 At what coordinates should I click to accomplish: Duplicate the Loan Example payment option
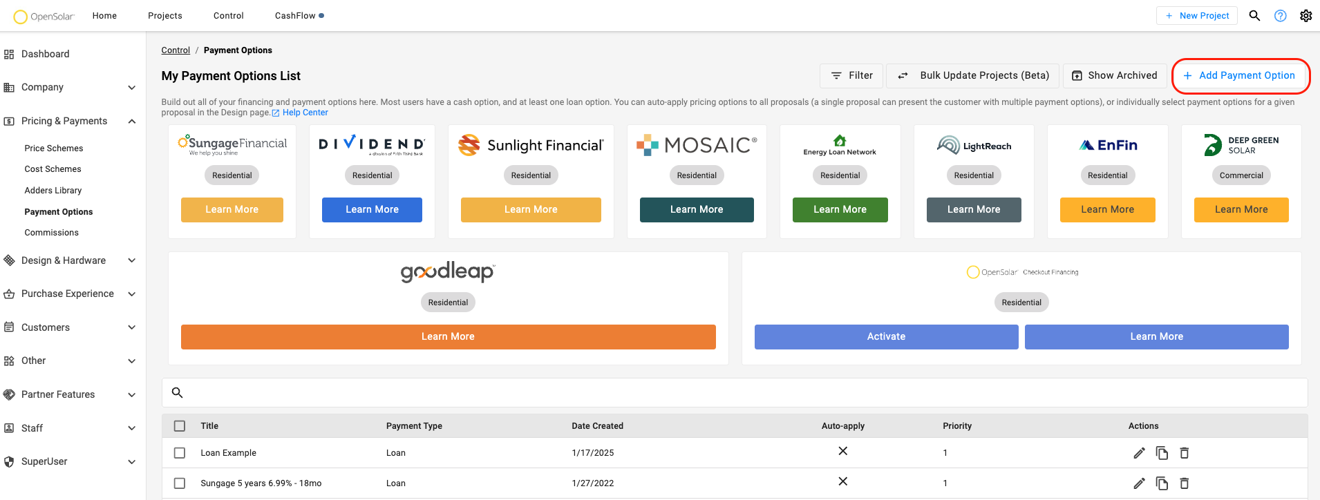pos(1162,453)
